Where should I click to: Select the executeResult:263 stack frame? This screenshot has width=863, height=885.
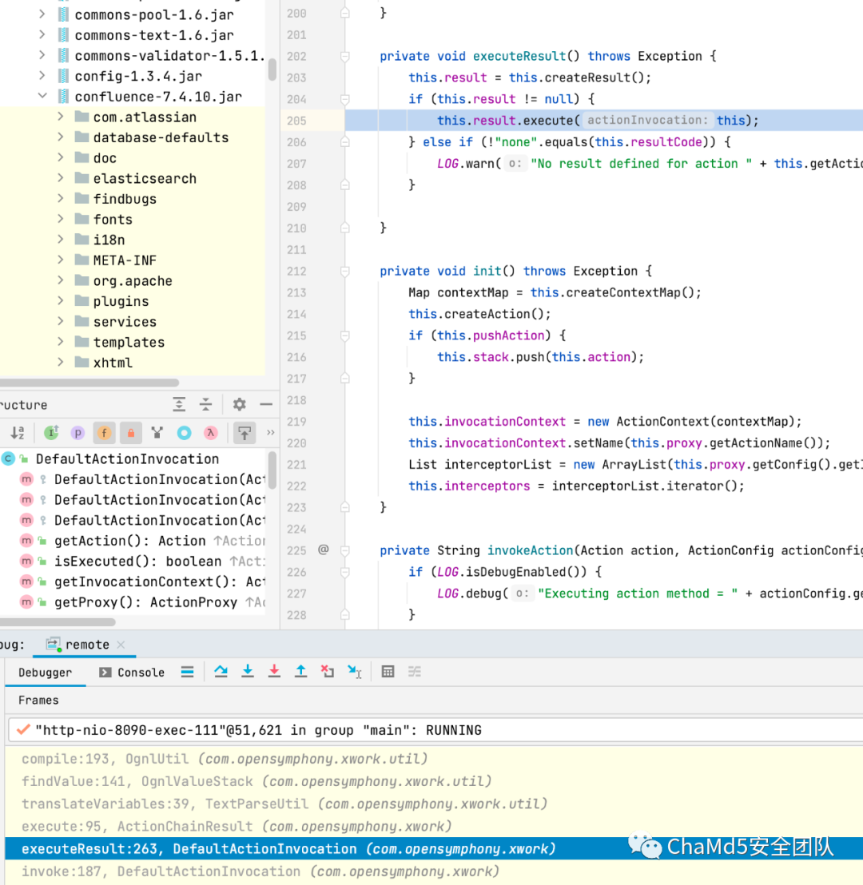point(434,849)
